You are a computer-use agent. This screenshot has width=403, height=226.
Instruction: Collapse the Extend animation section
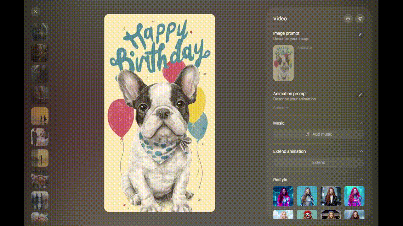tap(361, 151)
